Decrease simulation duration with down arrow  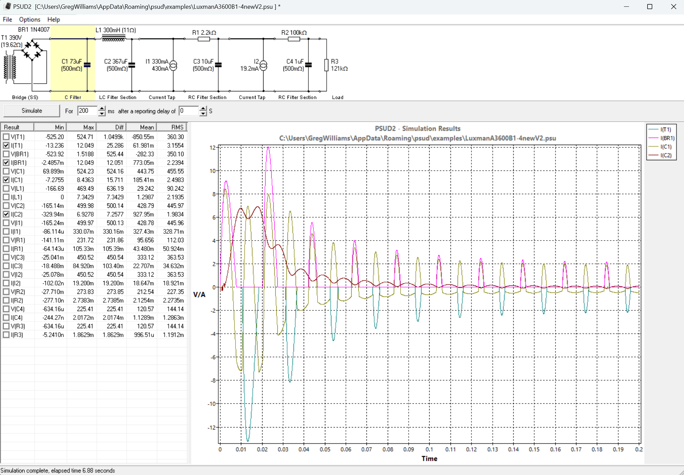(102, 113)
